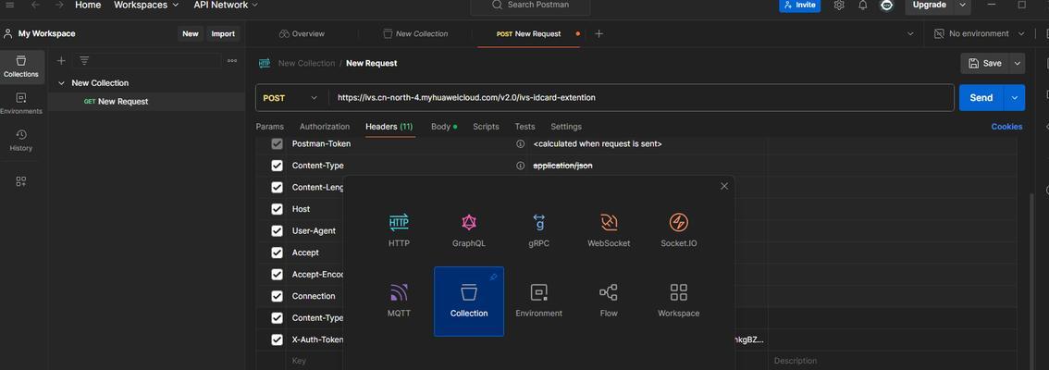Open the notifications bell
The image size is (1049, 370).
pyautogui.click(x=863, y=5)
